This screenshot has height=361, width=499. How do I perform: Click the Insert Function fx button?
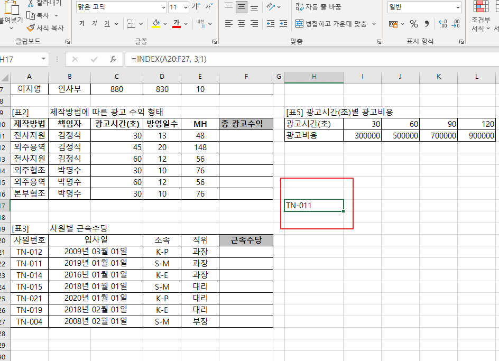[x=113, y=59]
